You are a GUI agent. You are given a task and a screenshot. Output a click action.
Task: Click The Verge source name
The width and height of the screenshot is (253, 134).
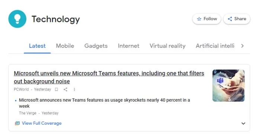click(28, 113)
